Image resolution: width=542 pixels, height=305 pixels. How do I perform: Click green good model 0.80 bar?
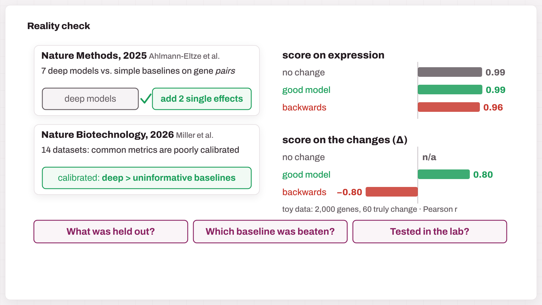point(444,174)
